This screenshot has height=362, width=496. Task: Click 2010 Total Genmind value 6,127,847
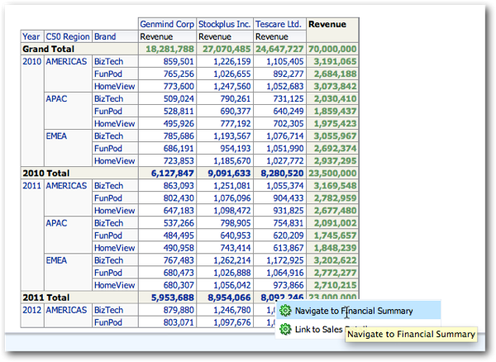click(x=173, y=174)
